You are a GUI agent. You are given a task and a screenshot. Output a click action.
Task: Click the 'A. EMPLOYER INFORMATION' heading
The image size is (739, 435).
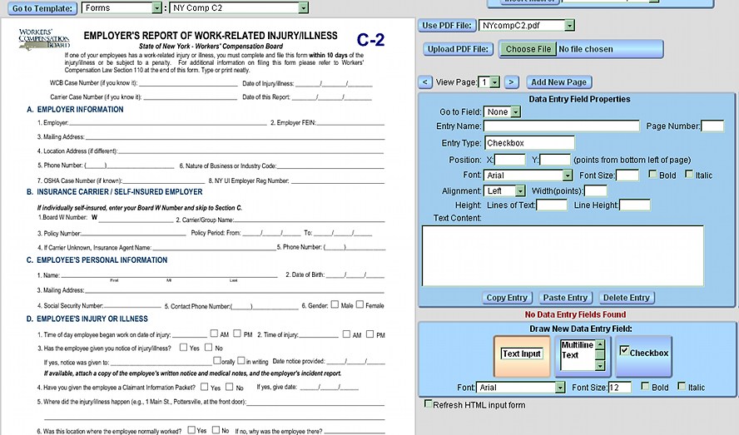click(x=76, y=109)
